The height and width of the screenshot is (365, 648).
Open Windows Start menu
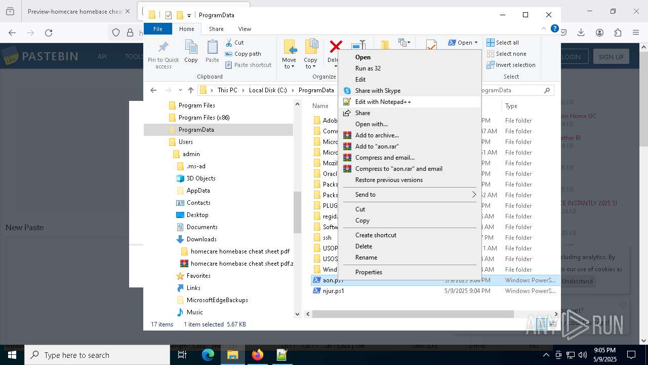click(12, 355)
